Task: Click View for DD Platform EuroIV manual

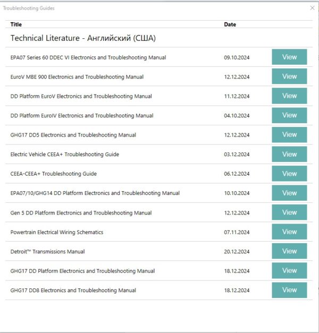Action: 289,115
